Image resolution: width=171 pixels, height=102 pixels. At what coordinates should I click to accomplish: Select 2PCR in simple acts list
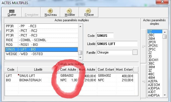point(155,42)
